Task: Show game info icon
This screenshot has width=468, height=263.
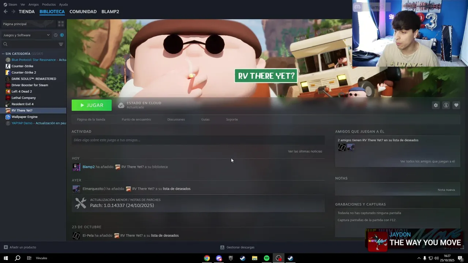Action: [446, 105]
